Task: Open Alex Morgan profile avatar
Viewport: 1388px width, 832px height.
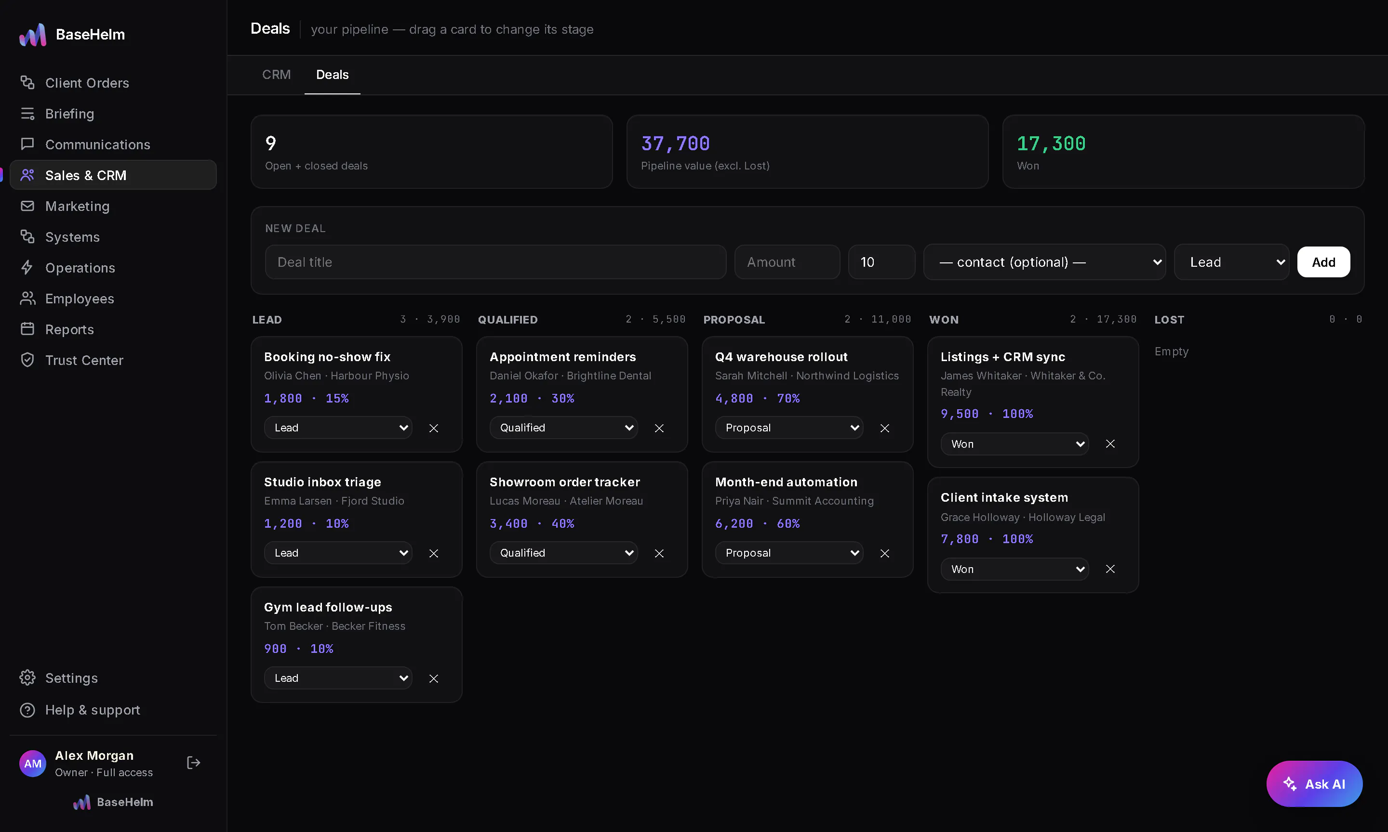Action: pos(33,764)
